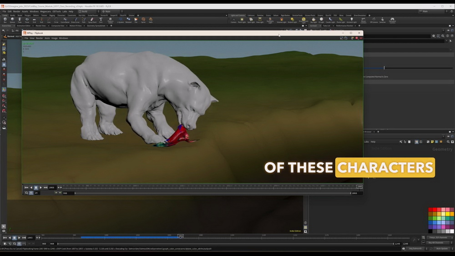Open the Build desktop dropdown
The width and height of the screenshot is (455, 256).
(89, 11)
